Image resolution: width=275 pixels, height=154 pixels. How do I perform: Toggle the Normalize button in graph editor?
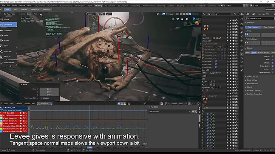click(43, 104)
